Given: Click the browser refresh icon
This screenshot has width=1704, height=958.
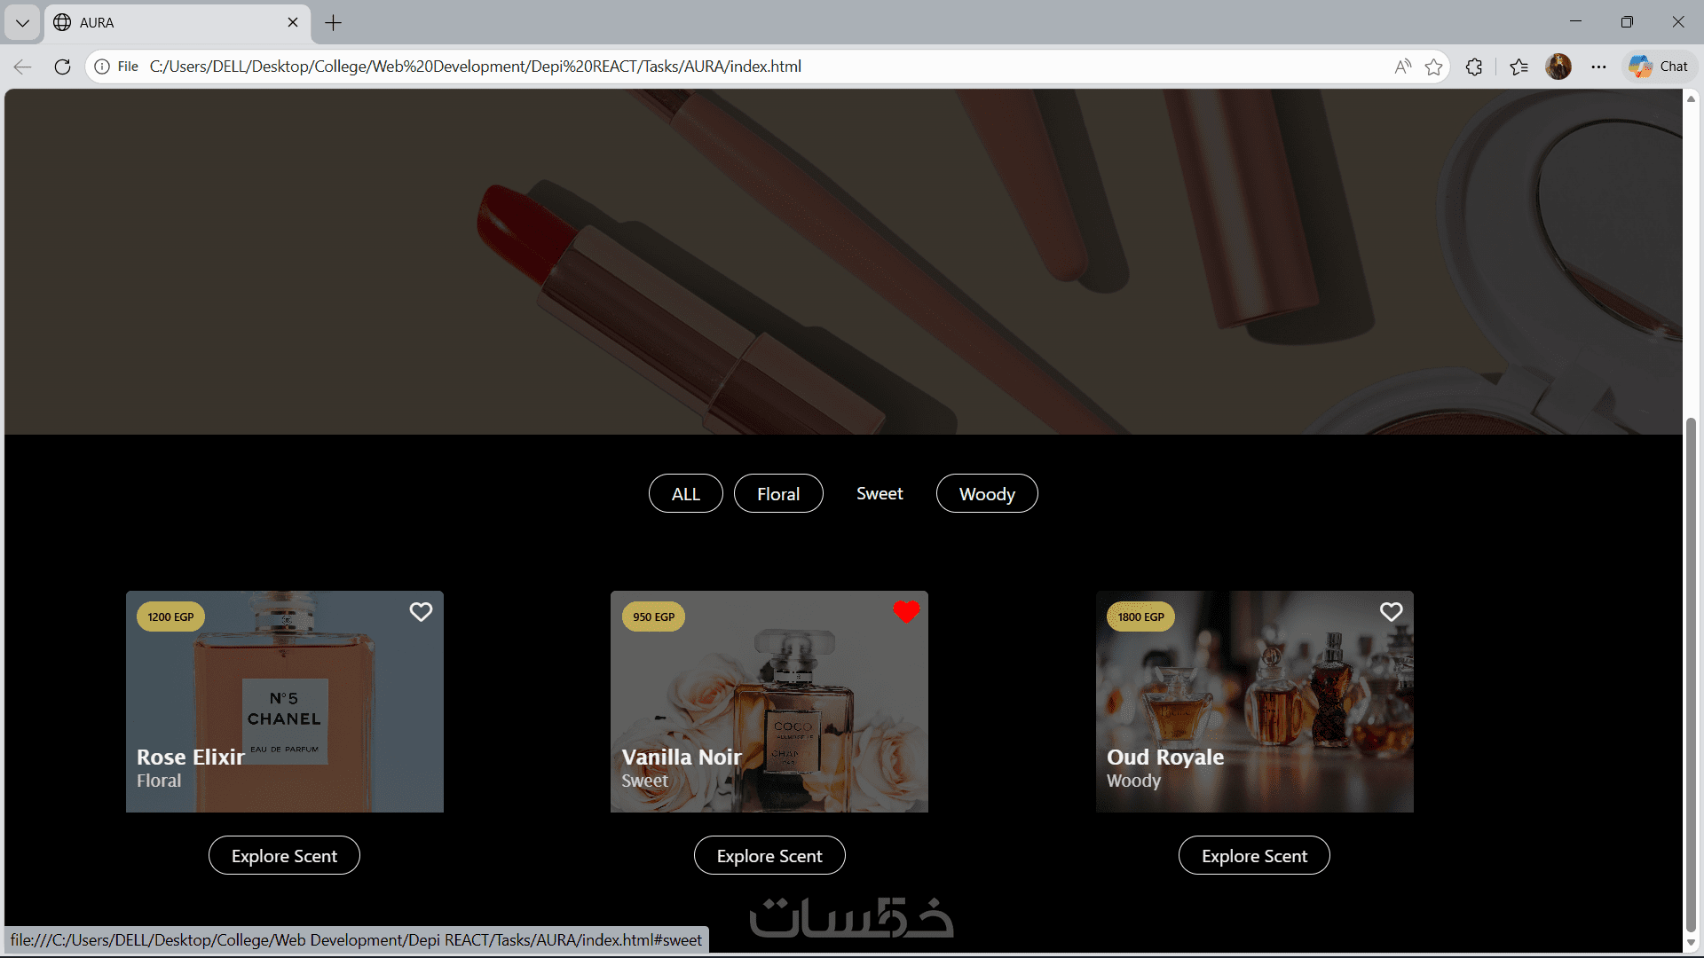Looking at the screenshot, I should tap(62, 67).
